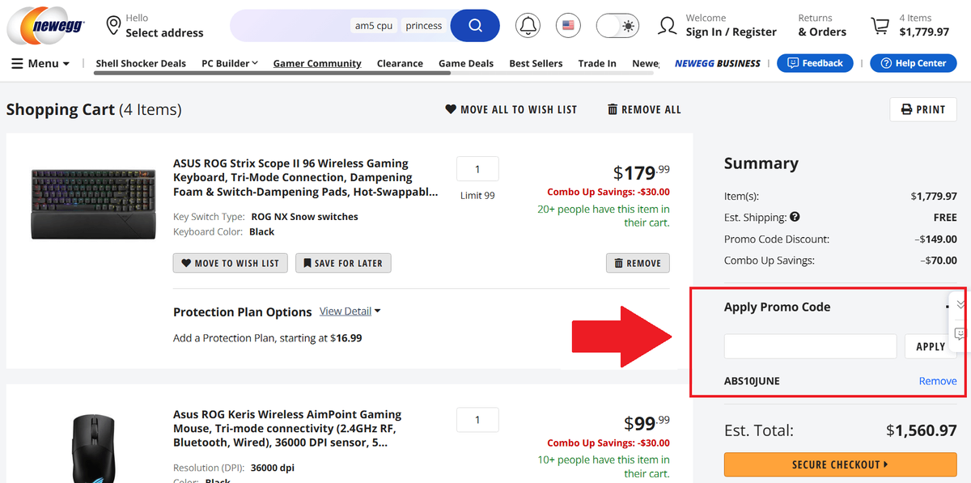Image resolution: width=971 pixels, height=483 pixels.
Task: Open Sign In via the person icon
Action: (667, 25)
